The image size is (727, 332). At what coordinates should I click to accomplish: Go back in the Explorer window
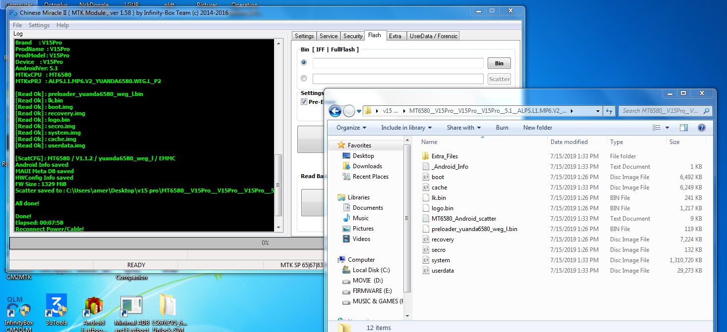pyautogui.click(x=335, y=111)
